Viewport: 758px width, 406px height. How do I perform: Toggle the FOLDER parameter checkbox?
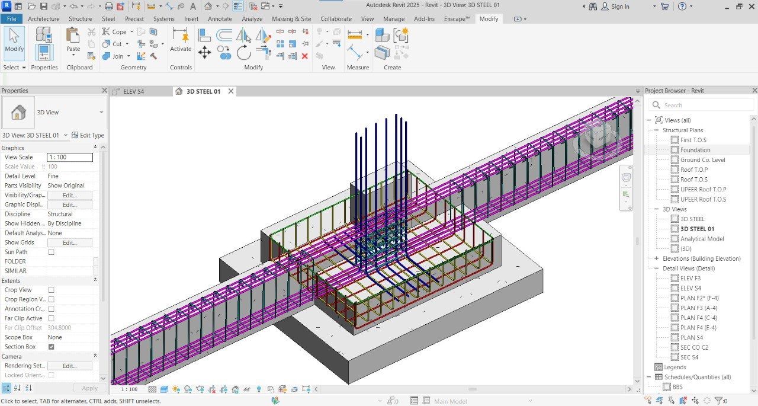96,261
